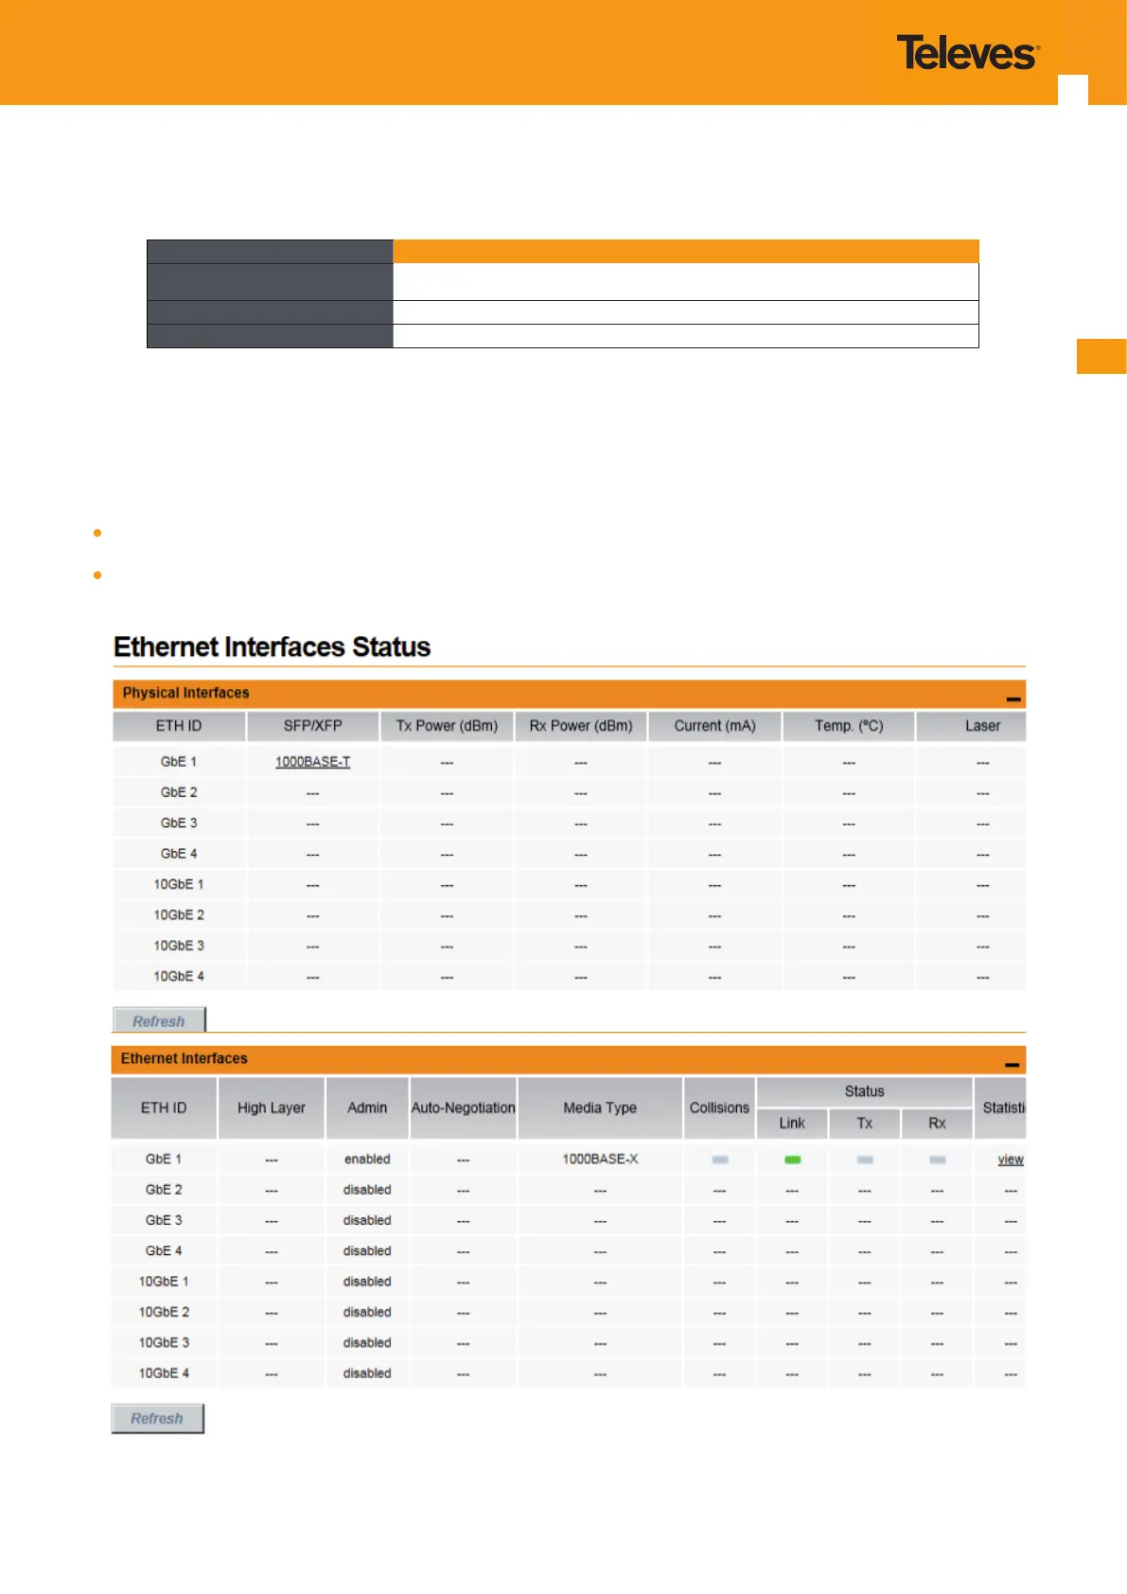Select the Status group header
This screenshot has width=1127, height=1594.
pos(865,1091)
